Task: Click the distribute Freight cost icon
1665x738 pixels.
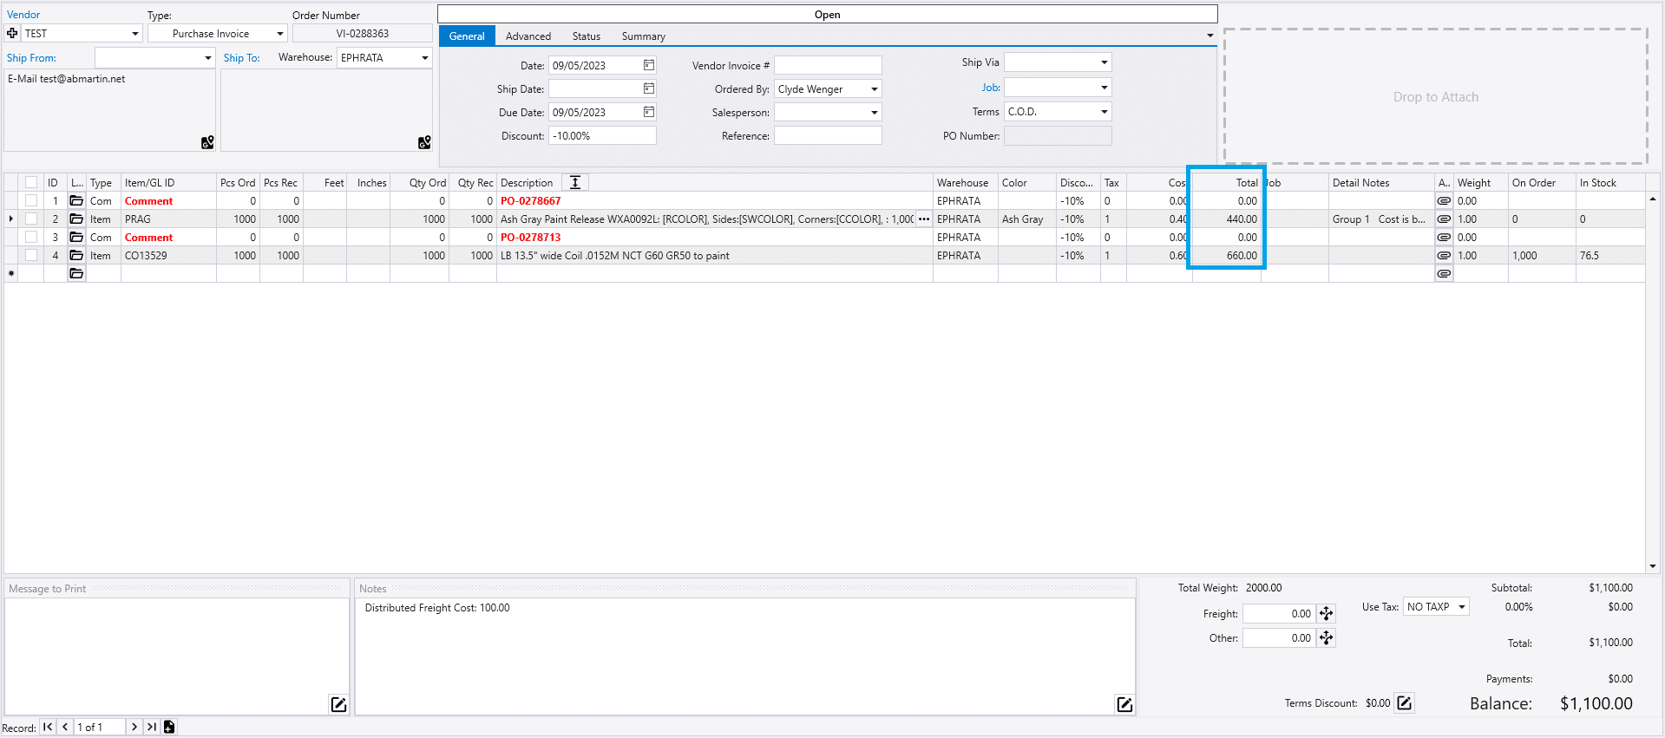Action: tap(1326, 614)
